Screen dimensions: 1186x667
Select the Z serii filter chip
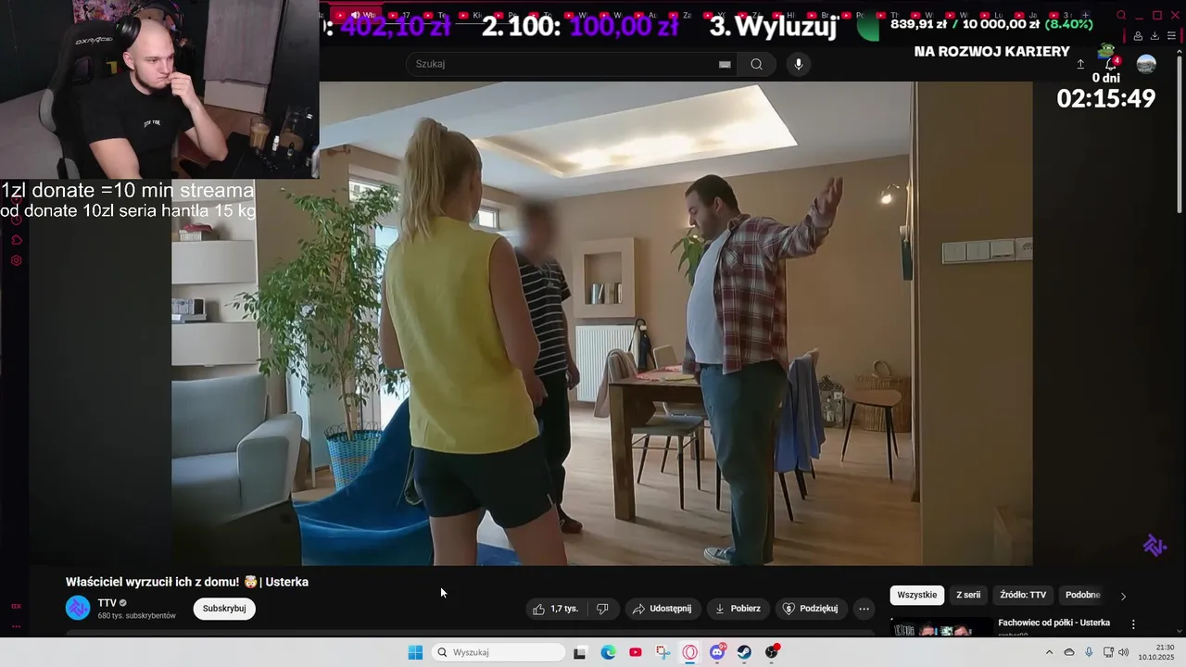(968, 595)
